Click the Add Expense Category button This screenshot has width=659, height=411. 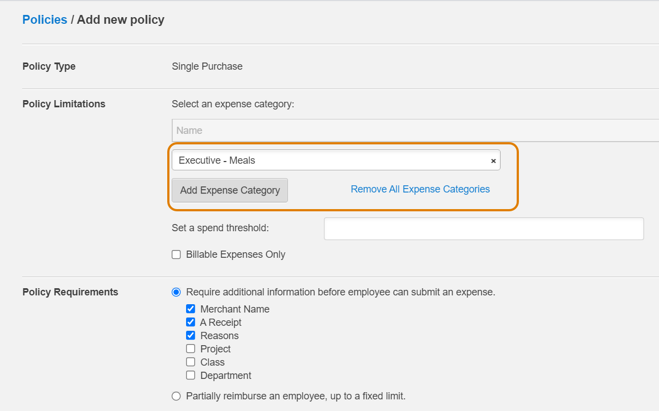[x=229, y=190]
